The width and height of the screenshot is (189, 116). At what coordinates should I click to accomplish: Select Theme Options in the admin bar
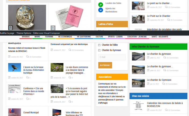coord(24,33)
